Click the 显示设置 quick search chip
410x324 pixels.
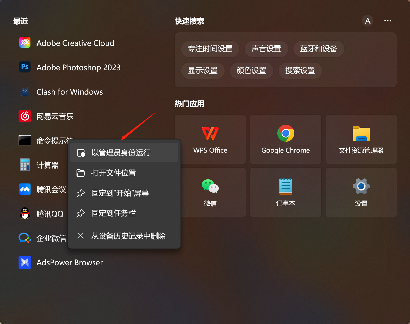click(203, 70)
